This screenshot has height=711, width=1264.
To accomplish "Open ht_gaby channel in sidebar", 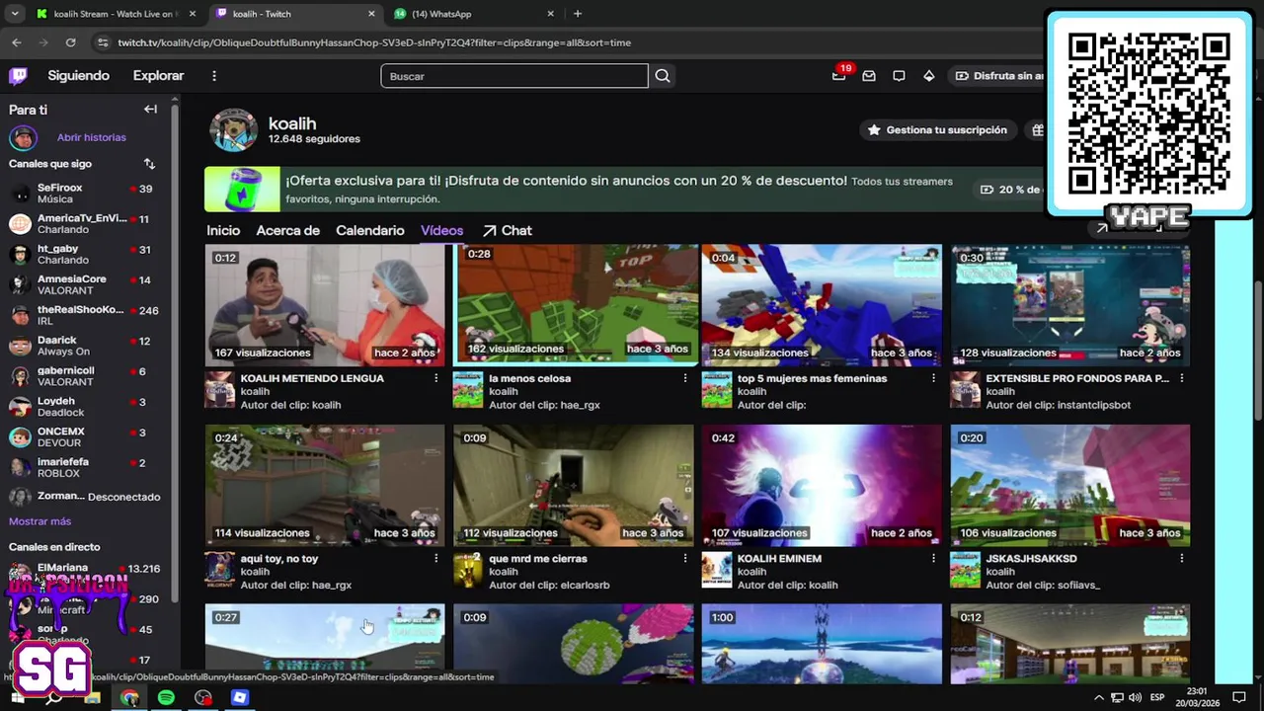I will 87,255.
